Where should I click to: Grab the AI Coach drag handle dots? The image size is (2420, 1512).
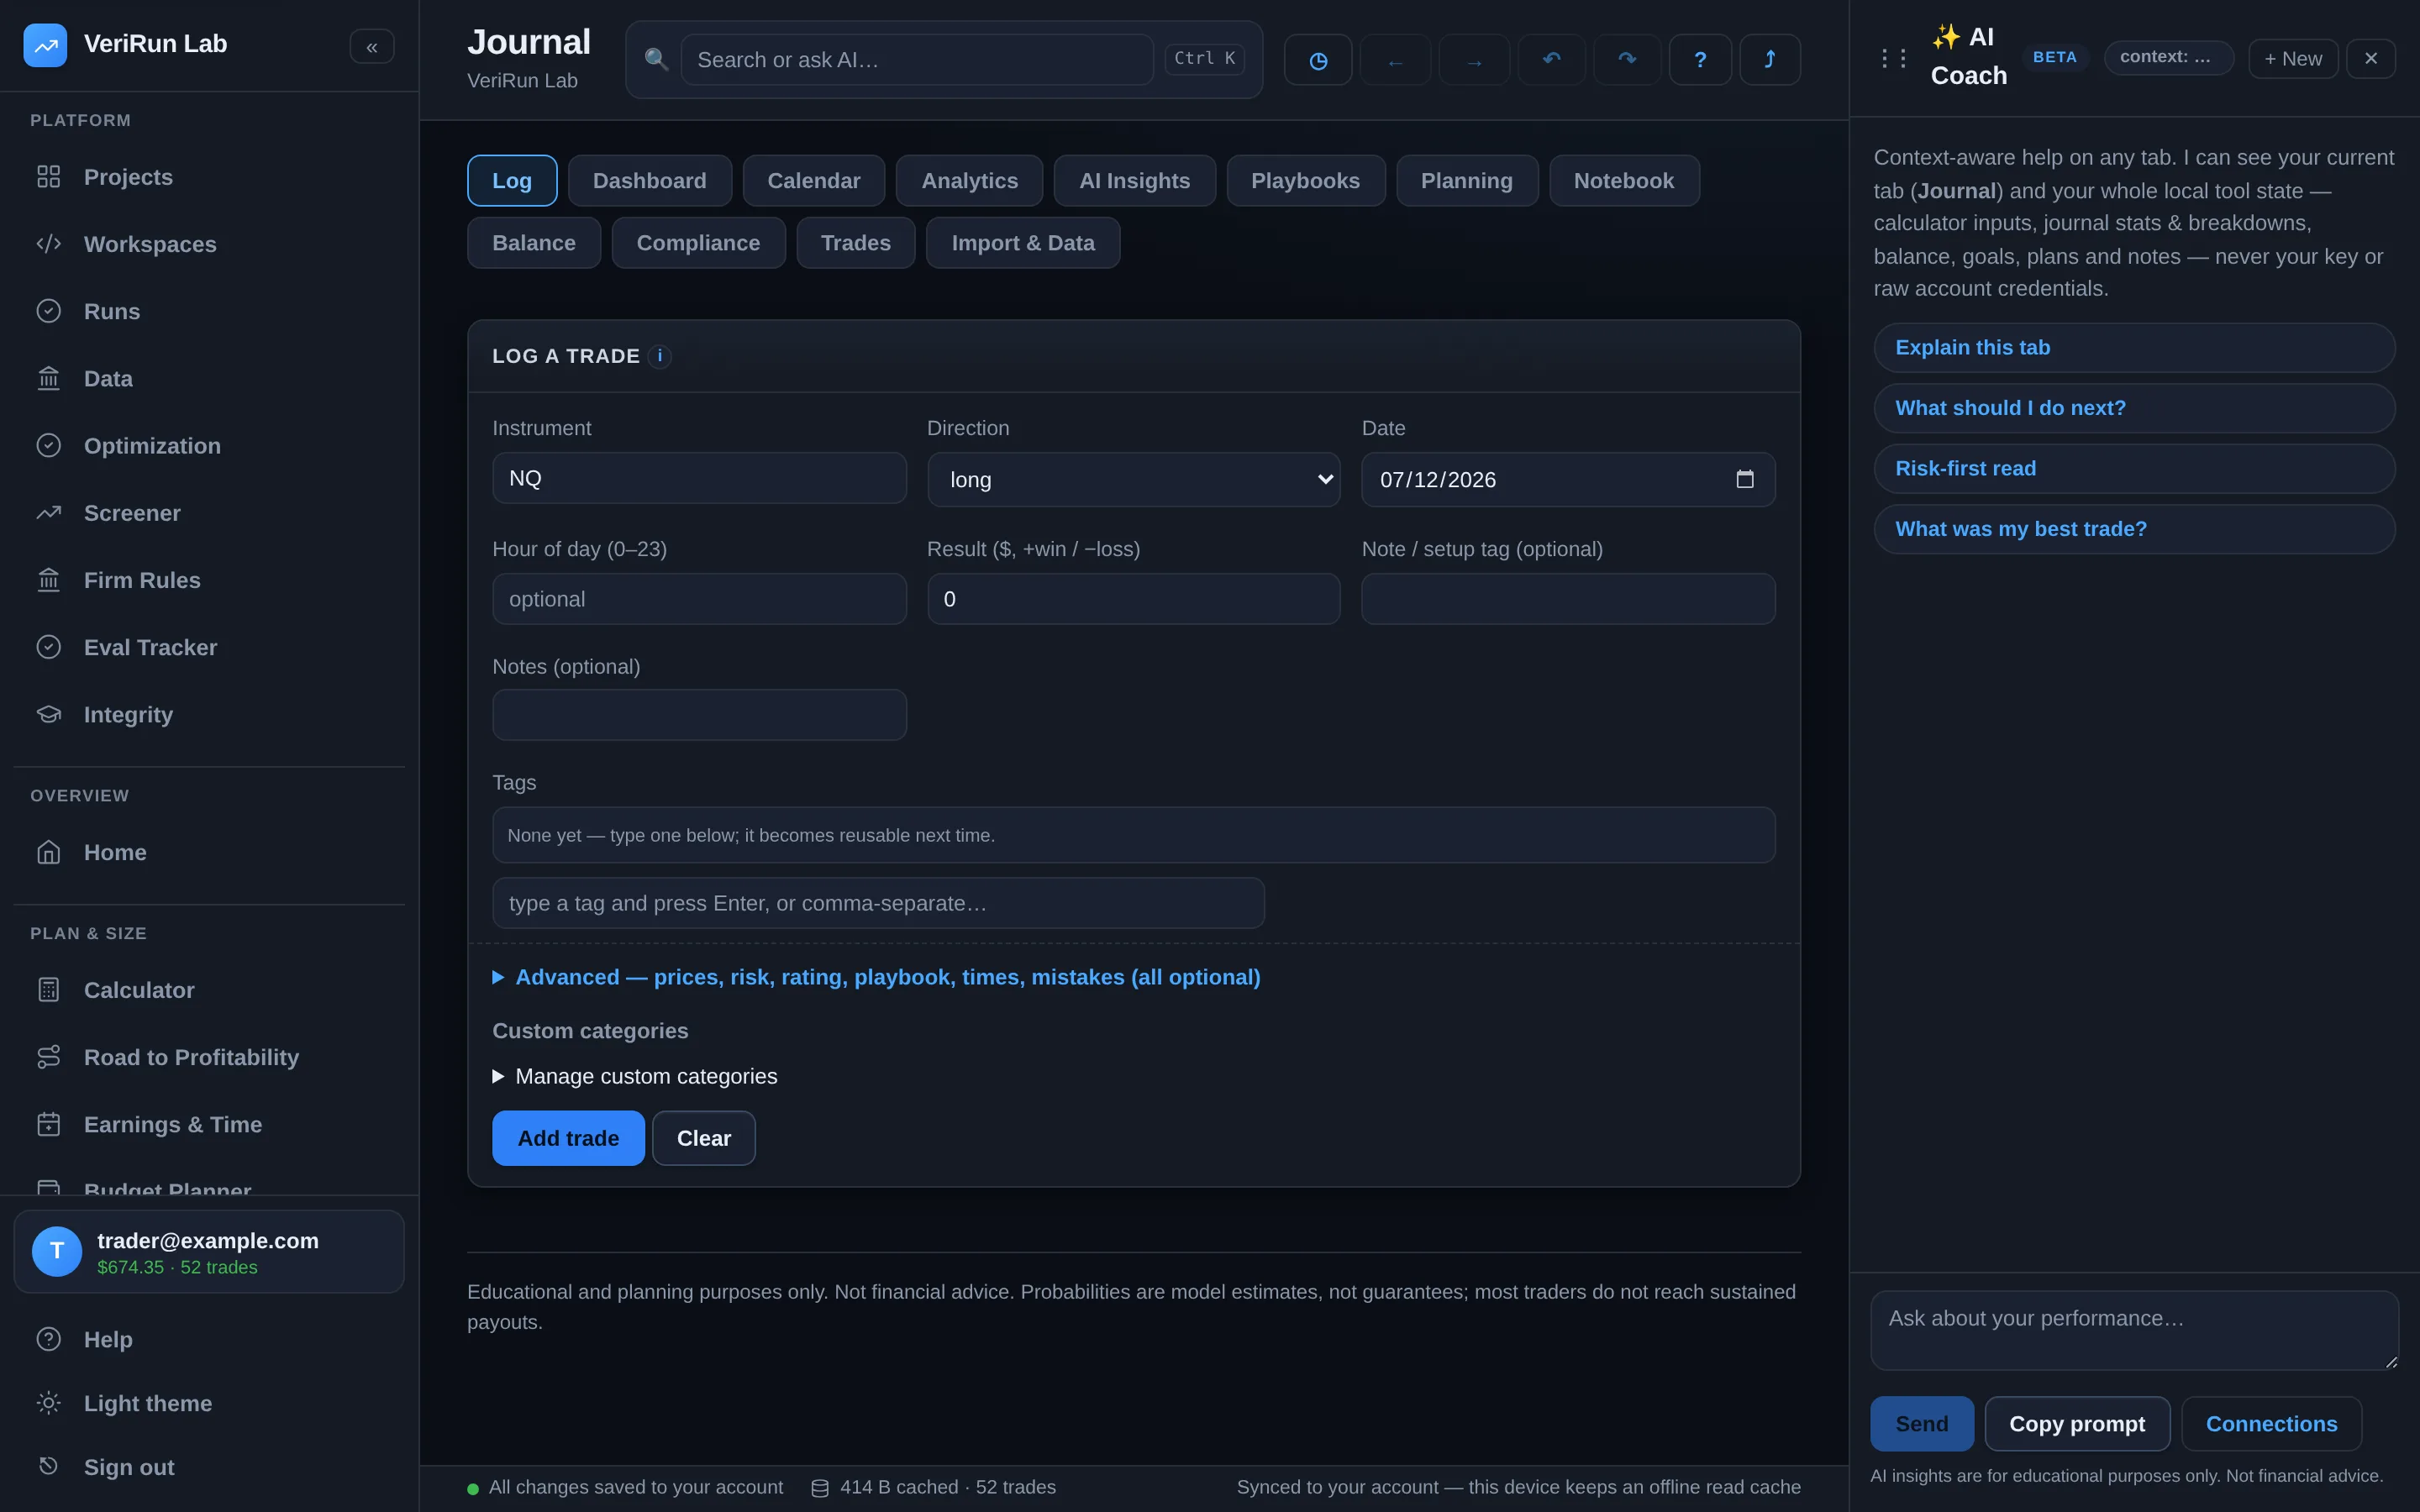pos(1893,58)
